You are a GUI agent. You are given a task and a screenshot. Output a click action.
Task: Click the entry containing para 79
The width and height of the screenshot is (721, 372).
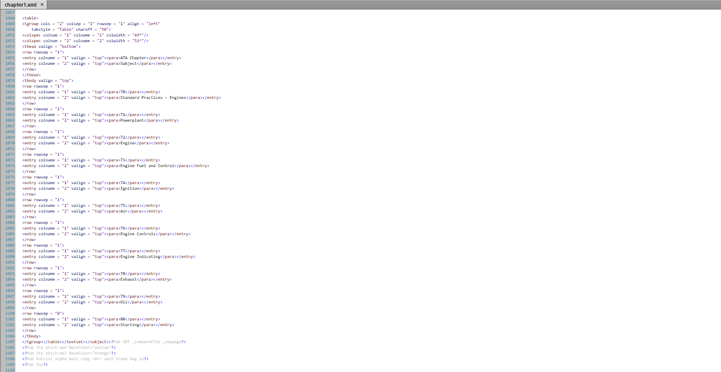[x=91, y=296]
